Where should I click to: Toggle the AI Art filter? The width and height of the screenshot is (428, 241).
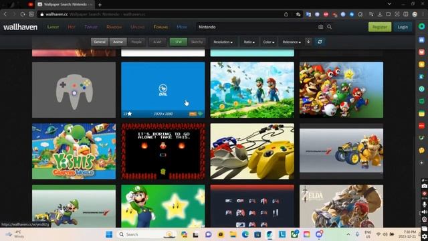click(x=158, y=42)
